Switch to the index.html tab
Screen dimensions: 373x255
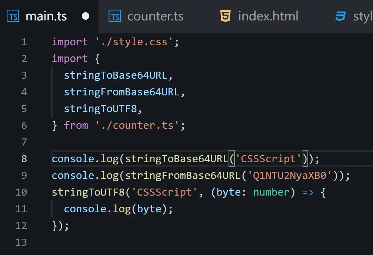pos(268,16)
